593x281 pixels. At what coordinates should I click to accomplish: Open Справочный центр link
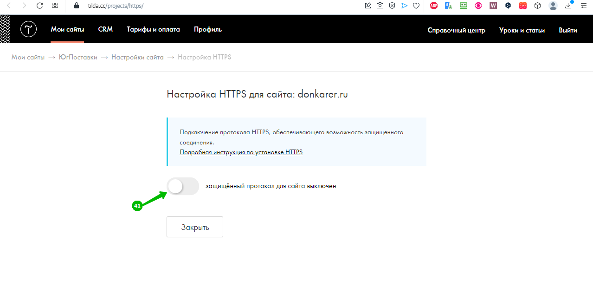coord(456,30)
